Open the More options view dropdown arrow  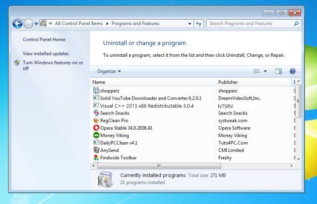click(265, 71)
